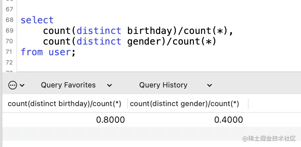Click the circled ellipsis actions icon
The image size is (301, 147).
12,85
